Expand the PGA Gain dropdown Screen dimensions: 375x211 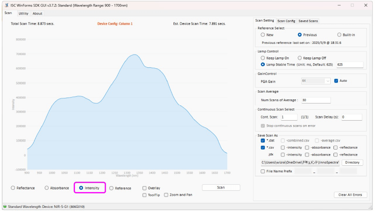(328, 81)
